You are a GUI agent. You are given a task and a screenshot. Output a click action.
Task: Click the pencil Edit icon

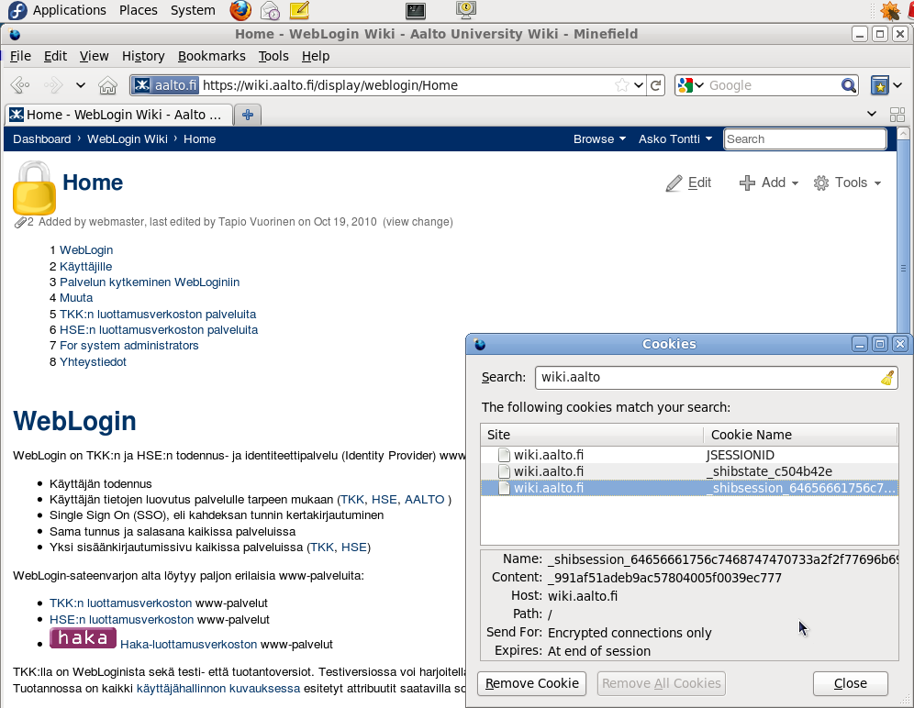[x=674, y=183]
